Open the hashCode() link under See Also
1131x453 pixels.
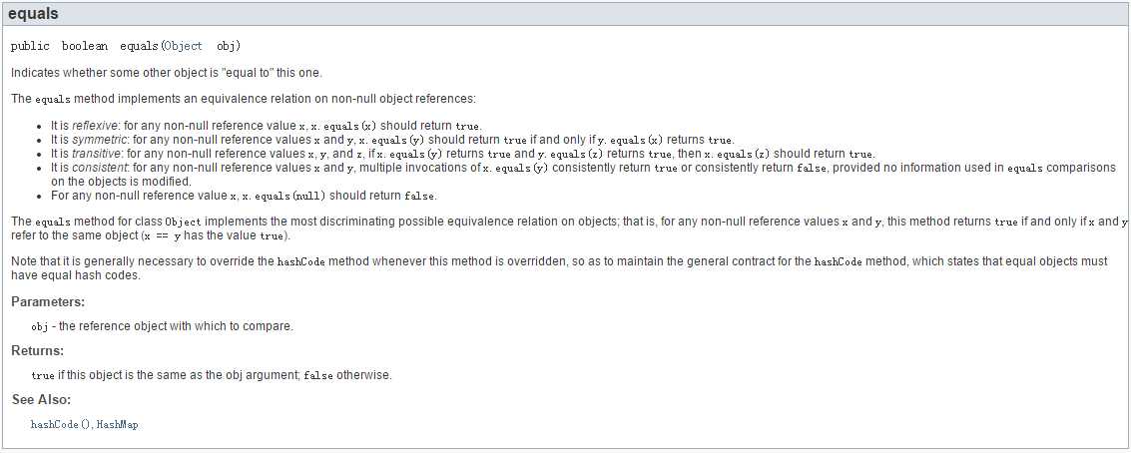(x=61, y=424)
